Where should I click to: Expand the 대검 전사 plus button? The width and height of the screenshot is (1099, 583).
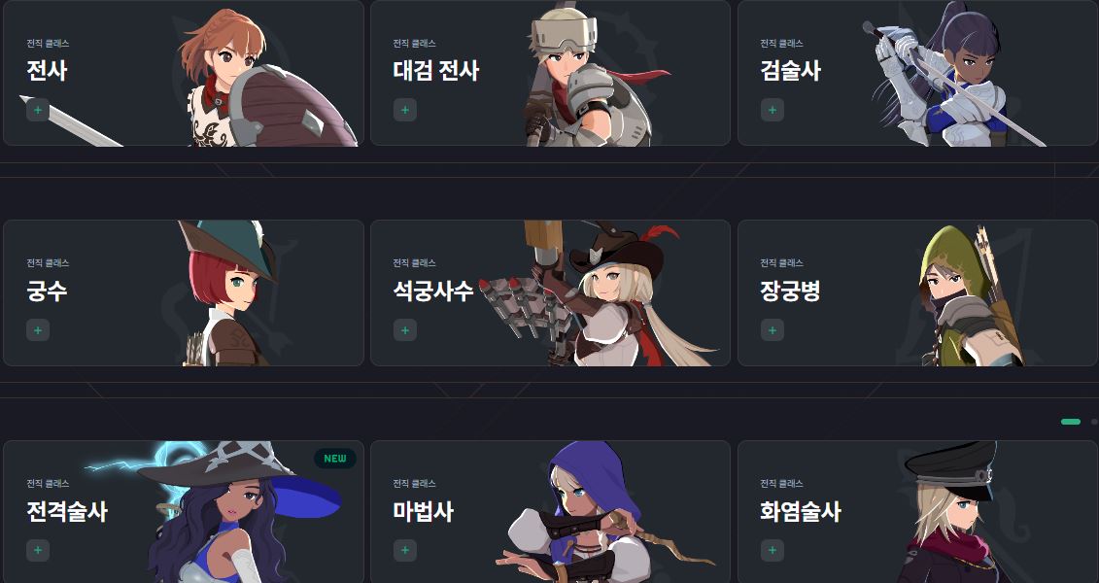405,110
